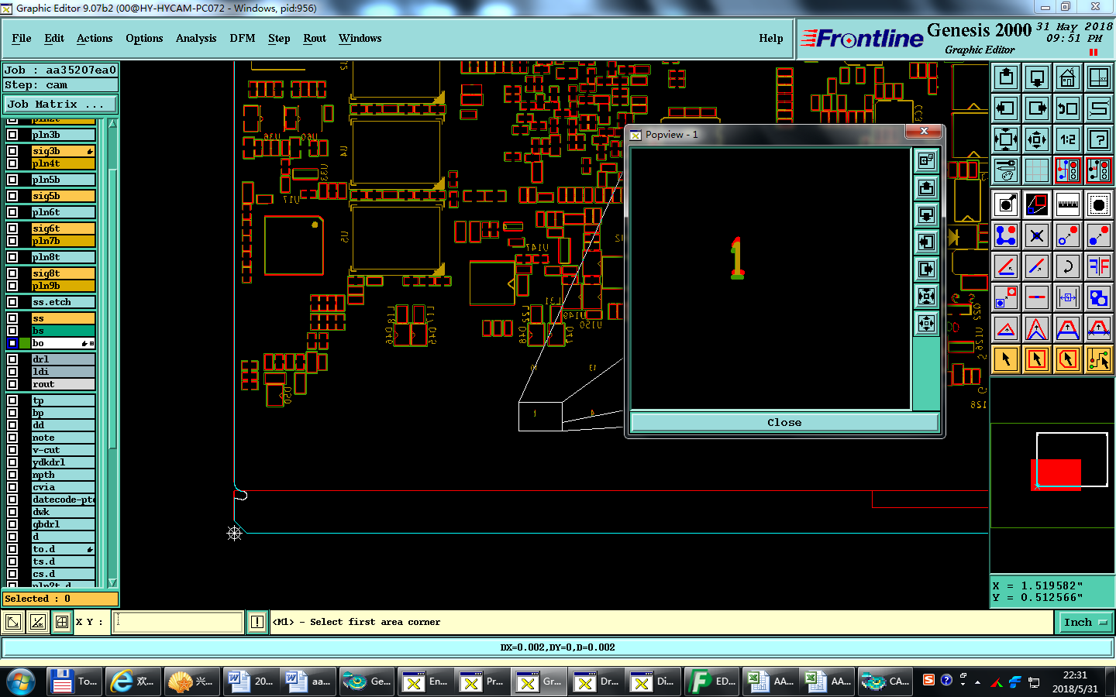Open the Rout menu
1116x697 pixels.
315,38
